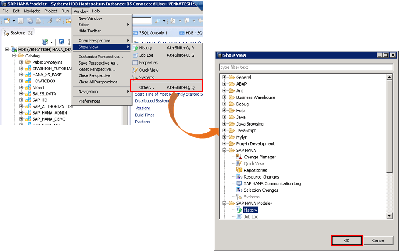Select Job Log under SAP HANA Modeler
399x251 pixels.
251,216
